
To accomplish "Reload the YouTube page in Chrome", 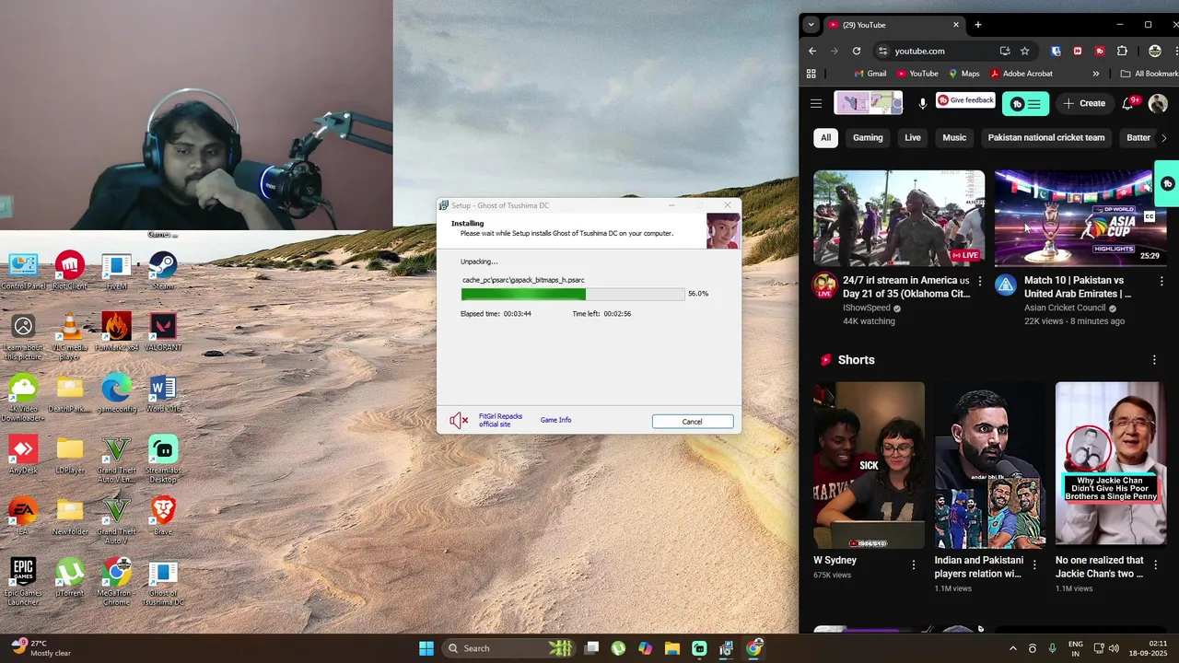I will point(857,51).
